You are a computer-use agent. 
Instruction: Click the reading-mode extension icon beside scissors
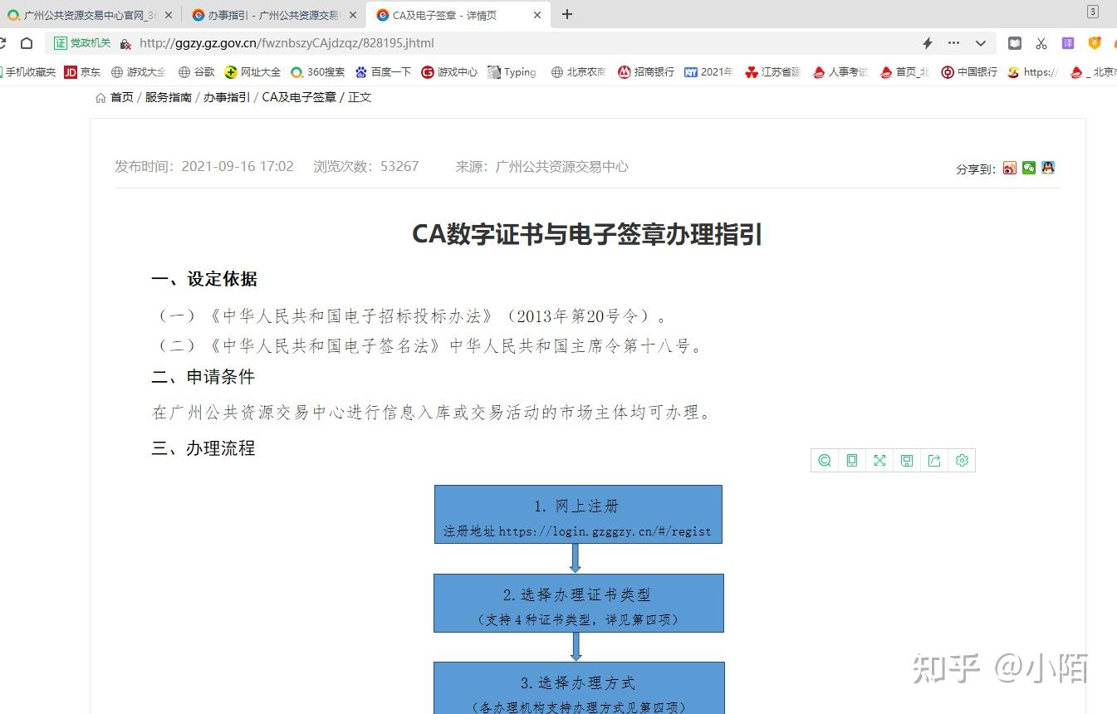pyautogui.click(x=1015, y=43)
